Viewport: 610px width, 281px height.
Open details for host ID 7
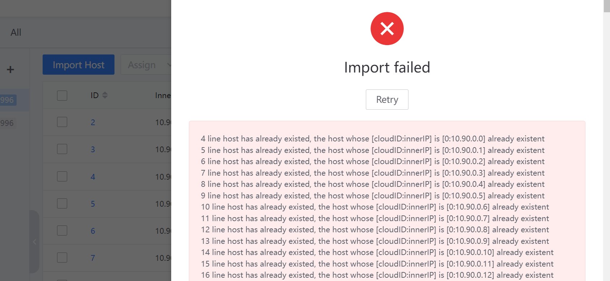pyautogui.click(x=93, y=258)
